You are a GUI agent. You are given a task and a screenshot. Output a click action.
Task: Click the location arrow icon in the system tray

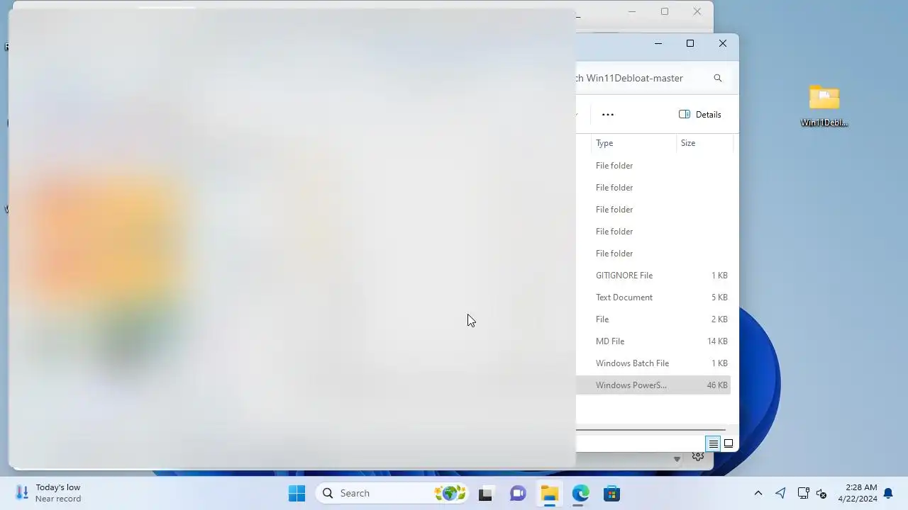(780, 493)
